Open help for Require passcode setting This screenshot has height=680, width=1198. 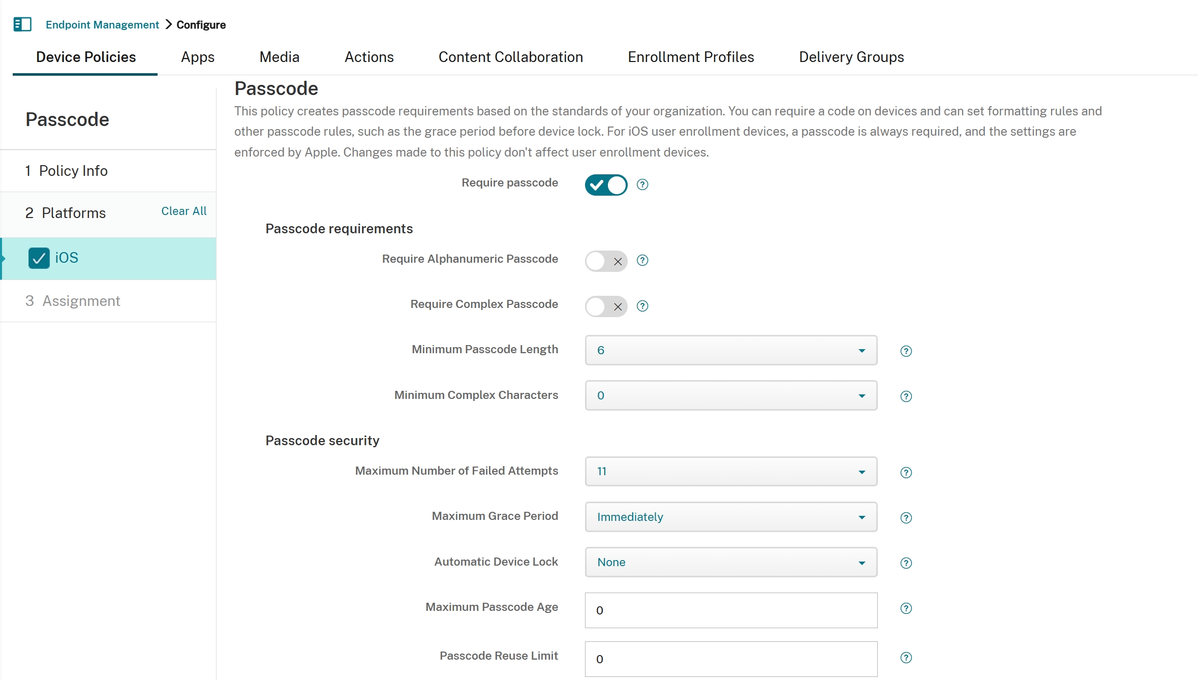642,184
